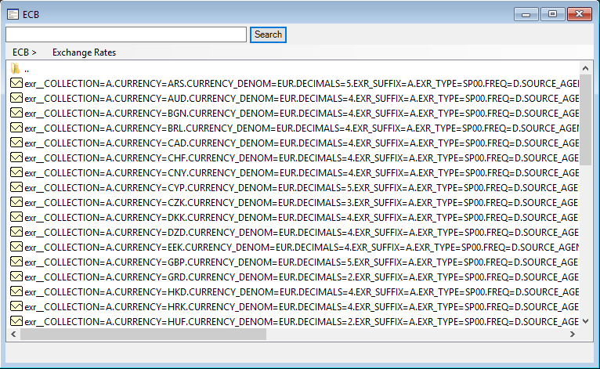600x369 pixels.
Task: Click the vertical scrollbar up arrow
Action: (x=585, y=68)
